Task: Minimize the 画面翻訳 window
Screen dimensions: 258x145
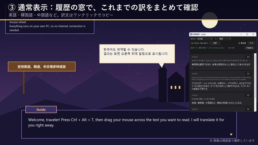Action: (x=241, y=34)
